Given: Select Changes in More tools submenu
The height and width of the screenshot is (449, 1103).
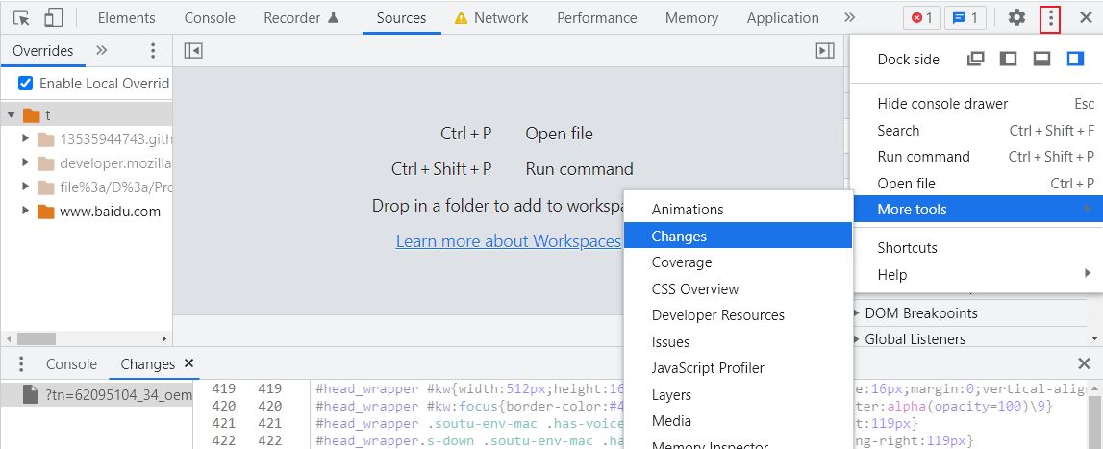Looking at the screenshot, I should click(x=679, y=236).
